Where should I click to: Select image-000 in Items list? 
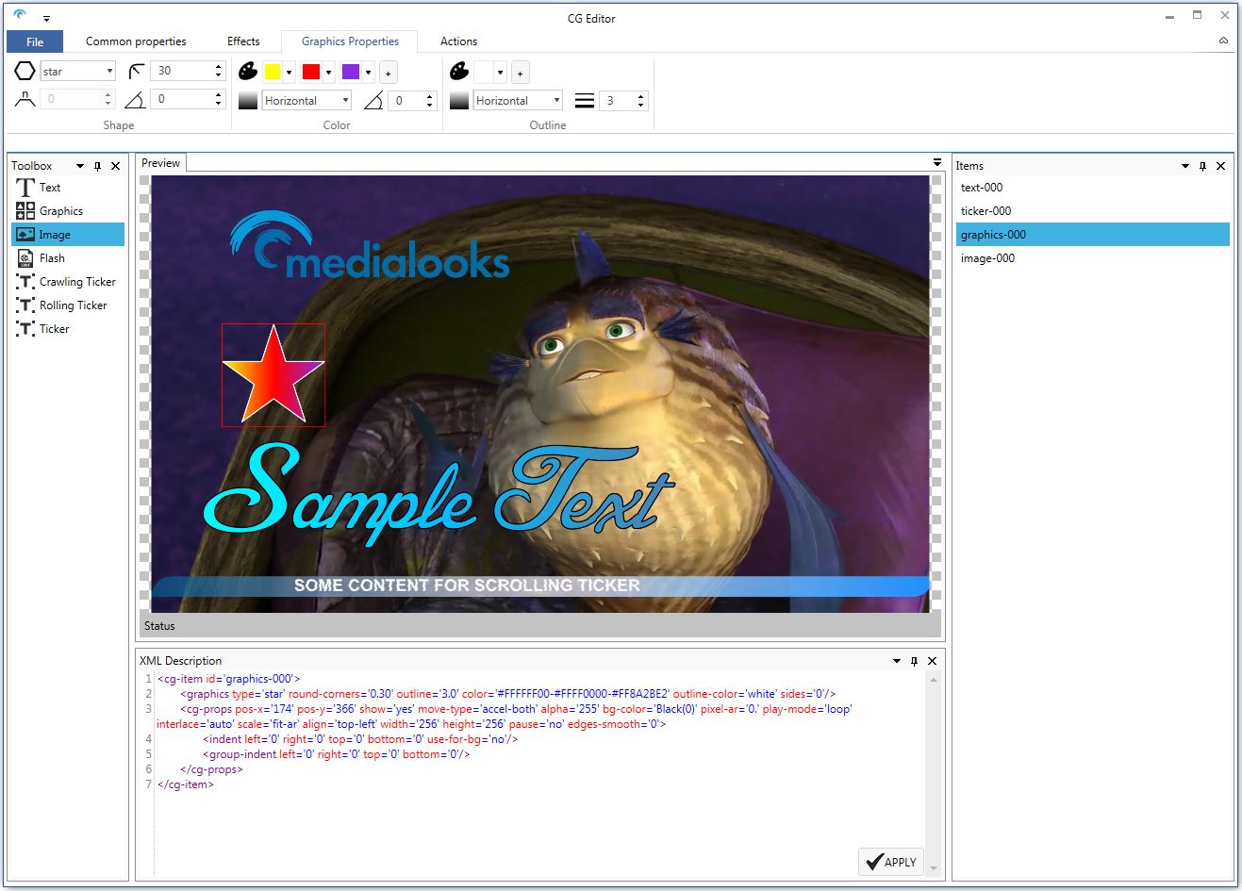pos(1092,258)
